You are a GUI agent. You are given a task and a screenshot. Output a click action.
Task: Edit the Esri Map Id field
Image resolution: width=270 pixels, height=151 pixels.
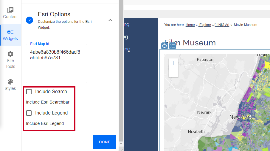coord(57,63)
